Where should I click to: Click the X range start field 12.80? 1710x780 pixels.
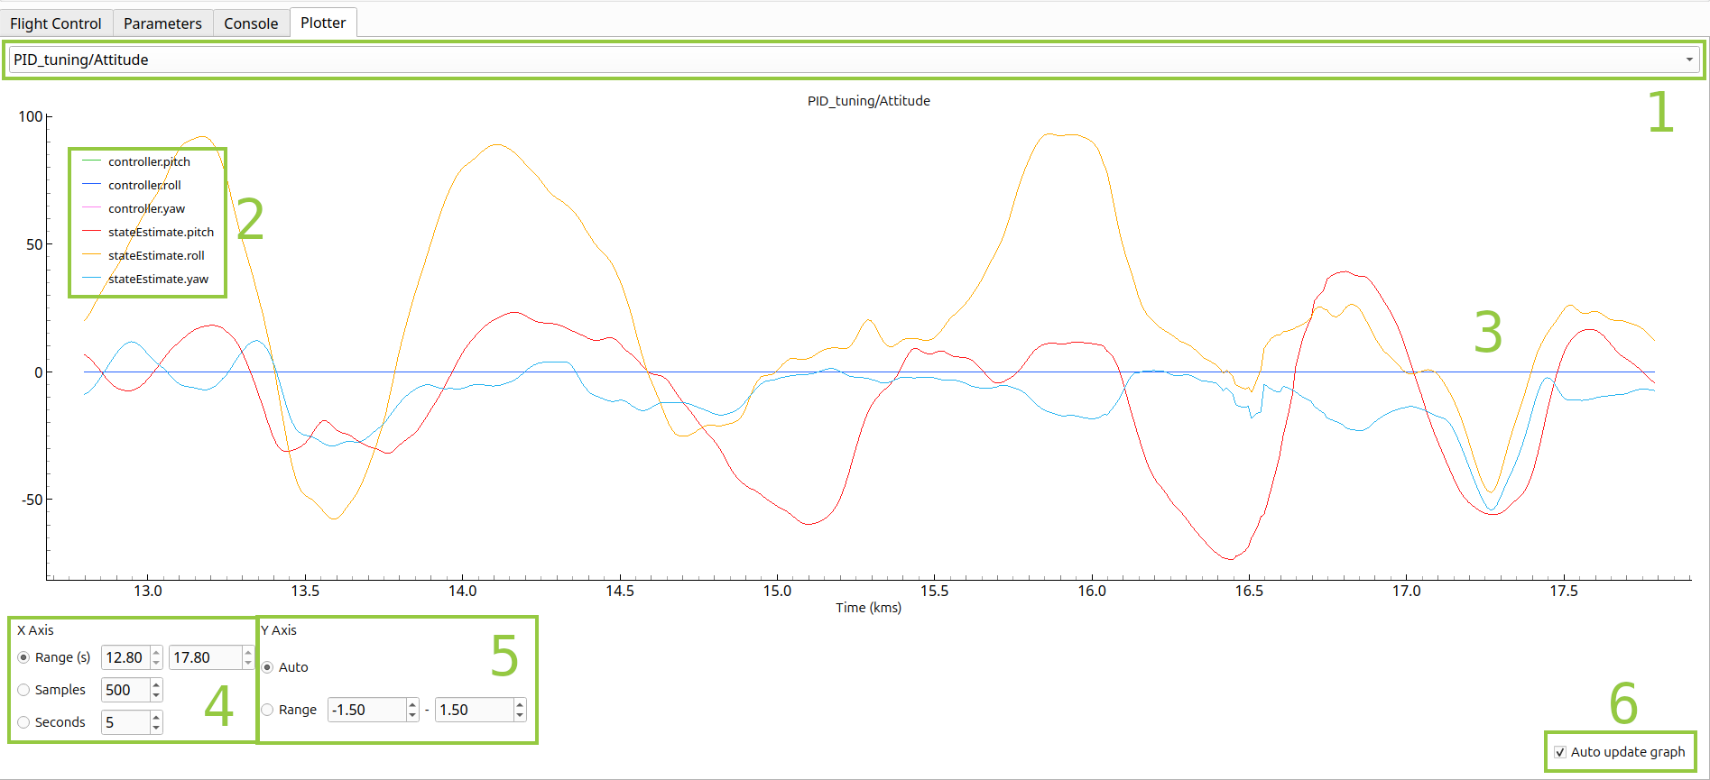(125, 657)
